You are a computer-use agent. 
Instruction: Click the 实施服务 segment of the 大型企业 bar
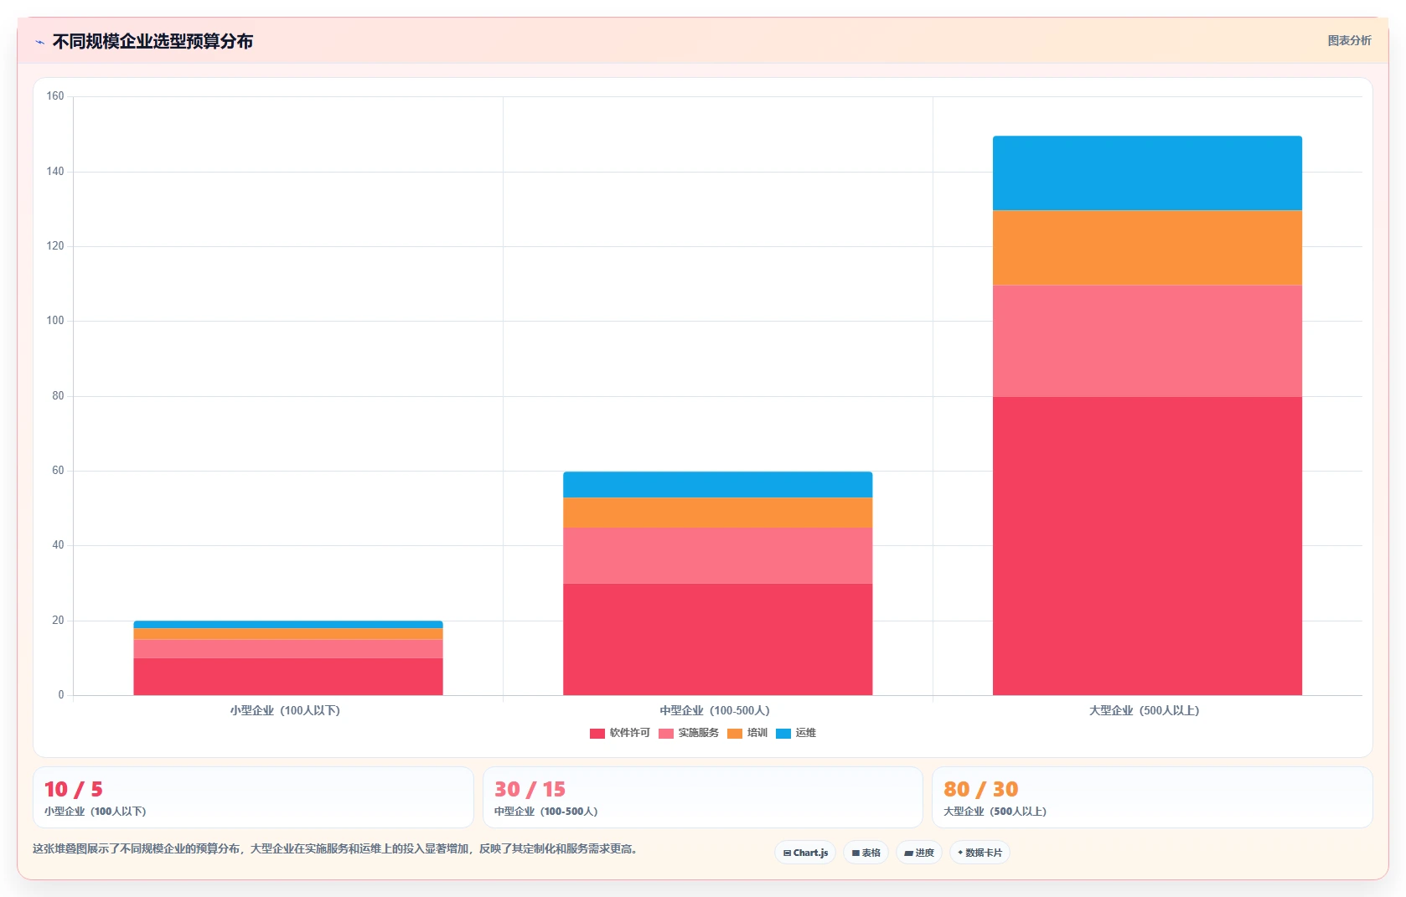pos(1147,341)
